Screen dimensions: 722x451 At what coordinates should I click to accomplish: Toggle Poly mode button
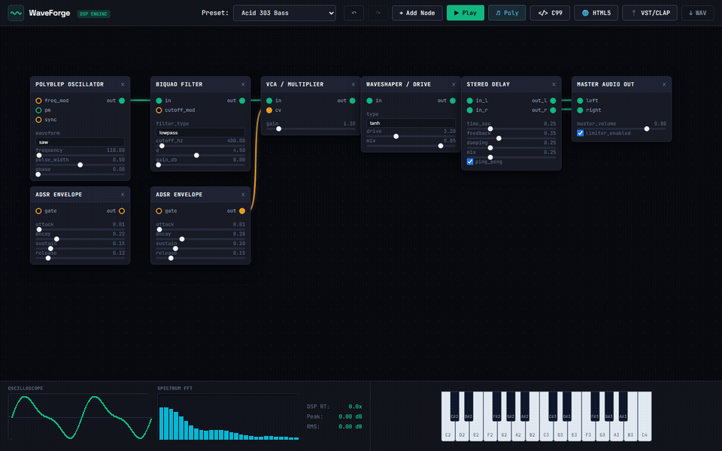coord(507,13)
